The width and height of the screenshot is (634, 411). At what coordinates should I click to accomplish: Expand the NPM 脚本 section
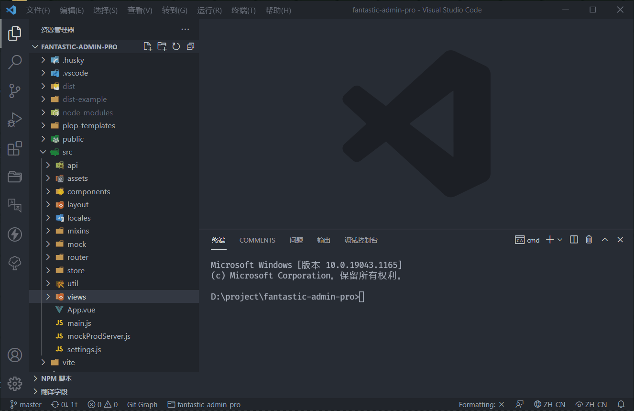click(56, 378)
